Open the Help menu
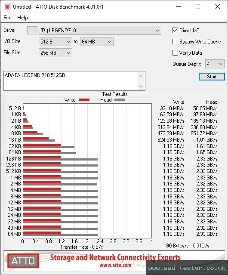228x275 pixels. (22, 18)
